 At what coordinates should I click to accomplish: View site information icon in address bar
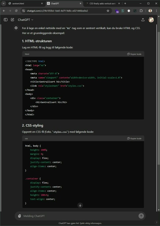pyautogui.click(x=24, y=11)
